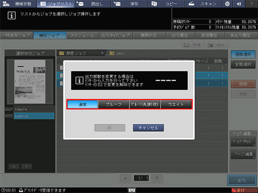The width and height of the screenshot is (258, 193).
Task: Click the output copies count field showing dashes
Action: pos(166,81)
